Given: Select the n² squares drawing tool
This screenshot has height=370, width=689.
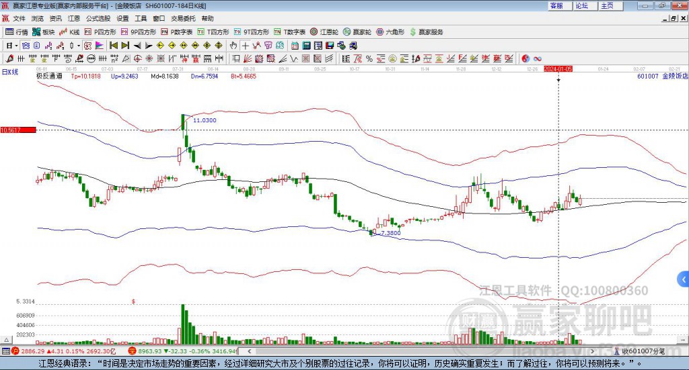Looking at the screenshot, I should pos(114,58).
